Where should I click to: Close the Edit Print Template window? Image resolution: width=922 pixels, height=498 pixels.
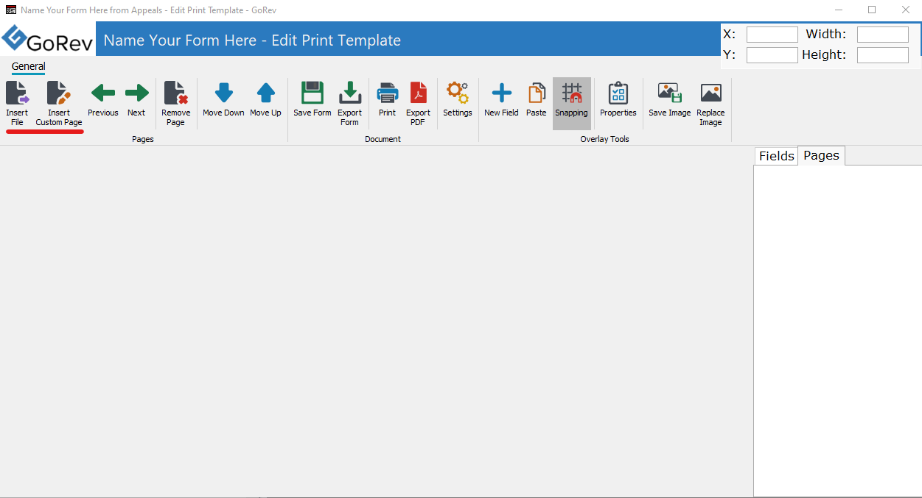pyautogui.click(x=906, y=10)
